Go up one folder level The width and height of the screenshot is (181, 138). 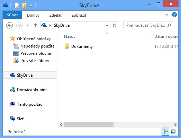pos(36,25)
